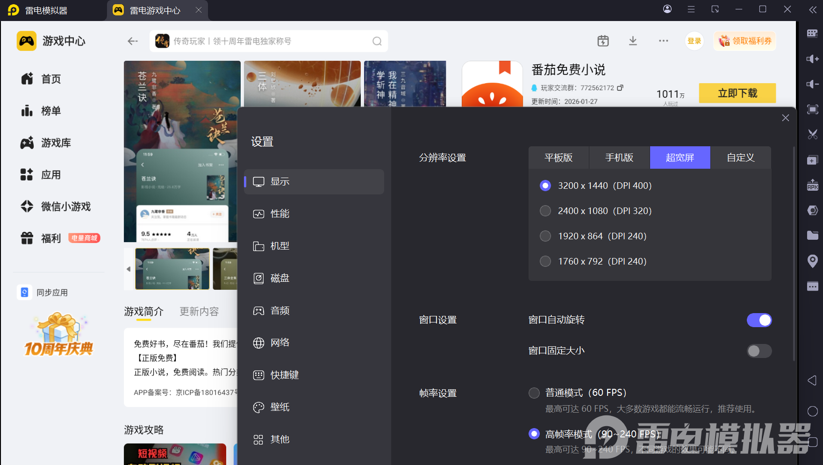Open the APK install icon in sidebar
This screenshot has height=465, width=823.
pos(813,185)
